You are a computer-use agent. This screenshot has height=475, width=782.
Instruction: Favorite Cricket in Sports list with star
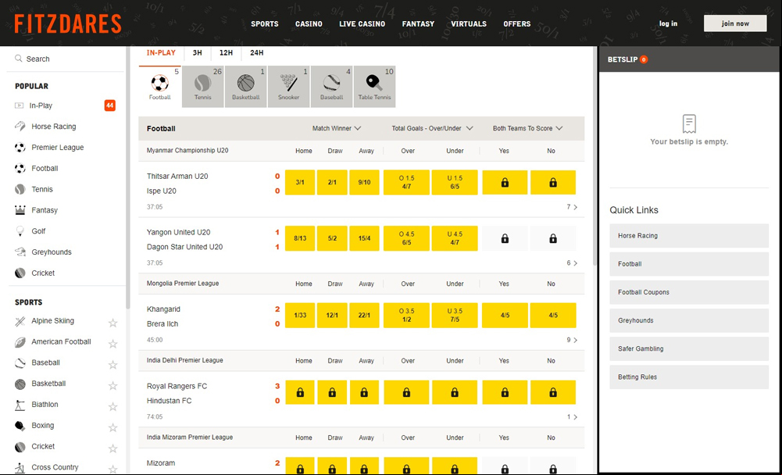coord(113,448)
